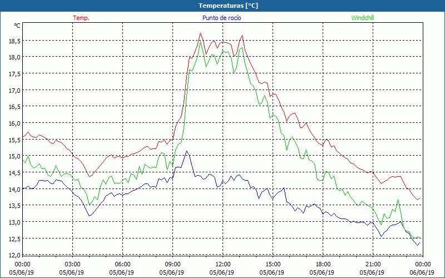
Task: Click the 12,5 y-axis value
Action: pyautogui.click(x=14, y=239)
